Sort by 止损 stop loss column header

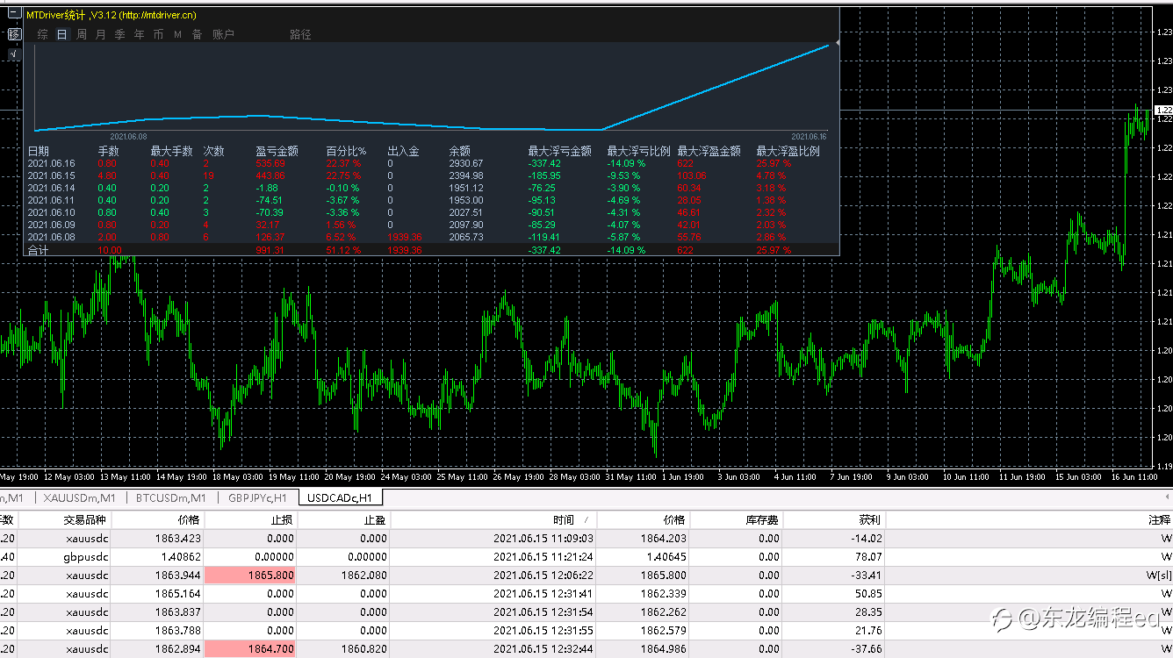click(250, 519)
